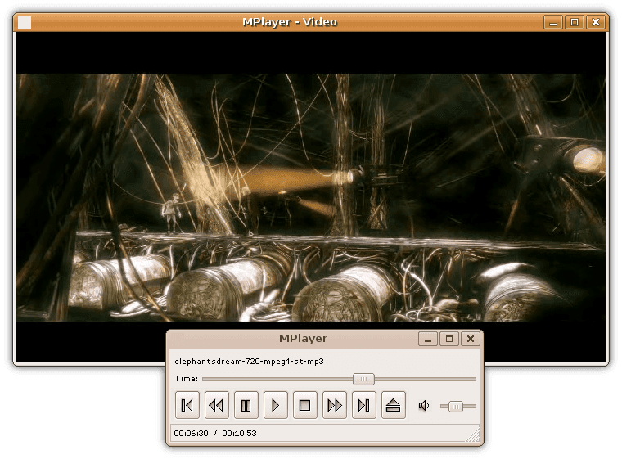The image size is (622, 459).
Task: Minimize the small MPlayer control window
Action: coord(427,340)
